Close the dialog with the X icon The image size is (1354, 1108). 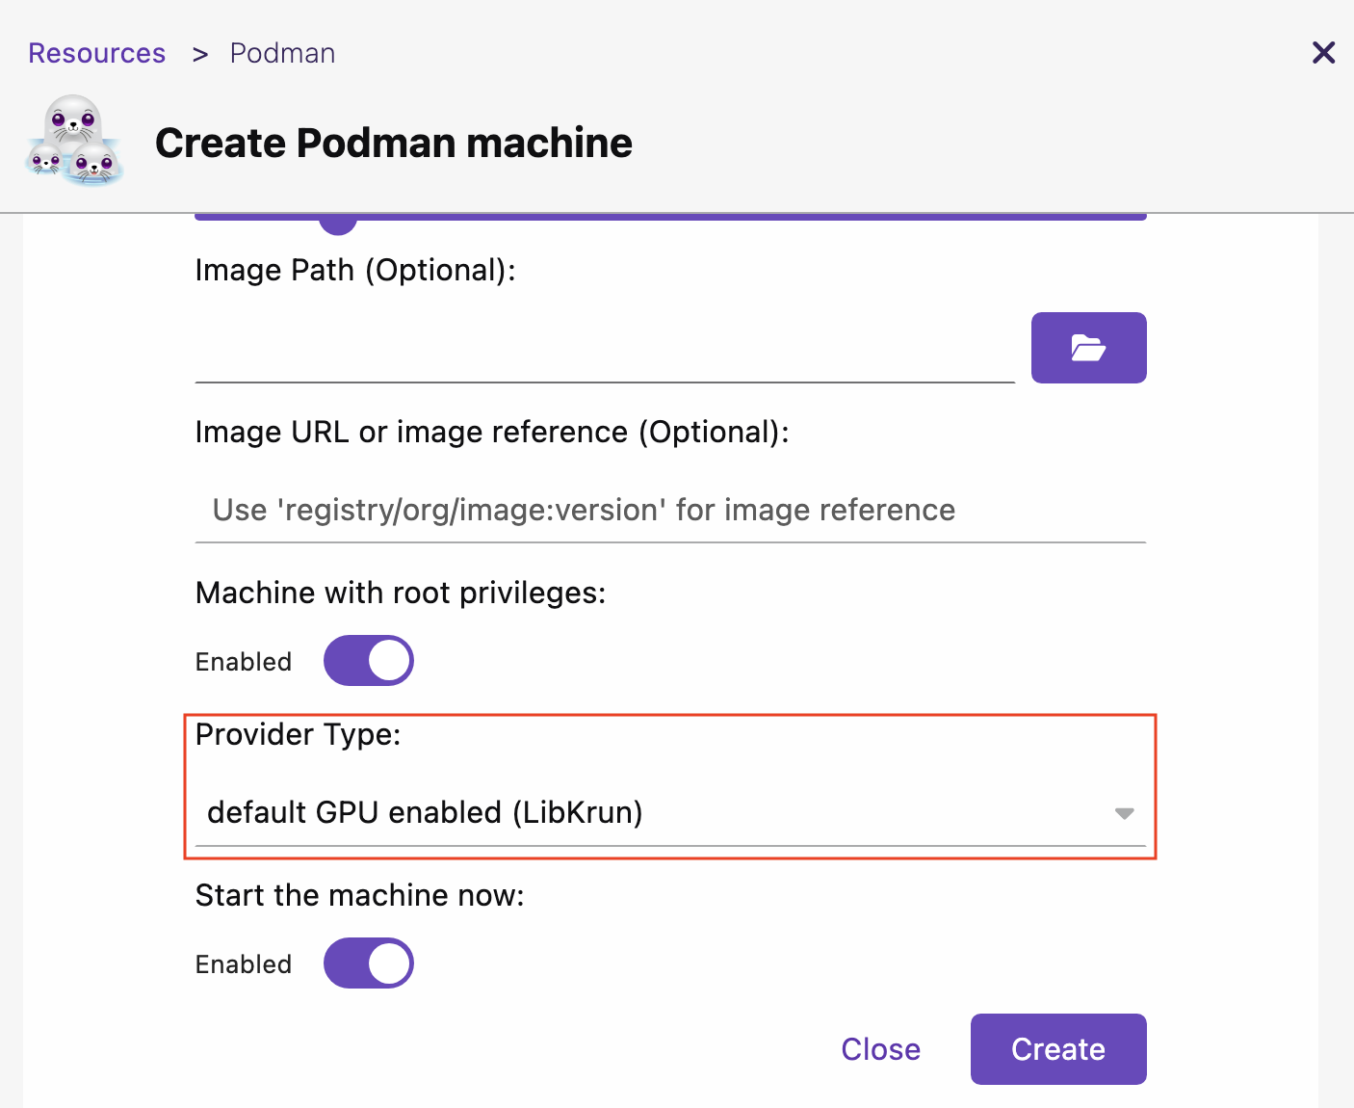[1323, 53]
